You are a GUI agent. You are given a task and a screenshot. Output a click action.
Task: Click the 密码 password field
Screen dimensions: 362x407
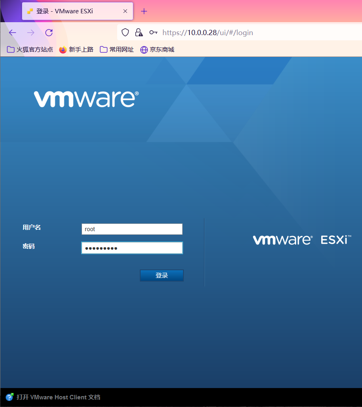pos(132,248)
